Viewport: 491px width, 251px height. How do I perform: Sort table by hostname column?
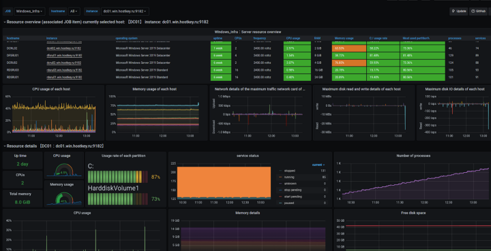13,38
